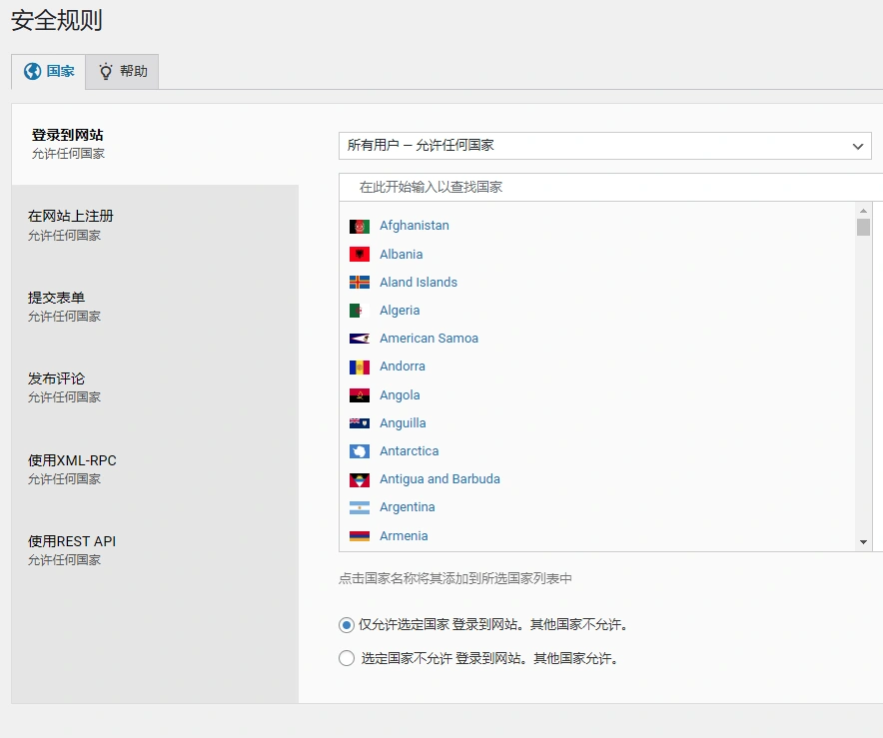Click the Antarctica flag icon
Viewport: 883px width, 738px height.
tap(361, 450)
